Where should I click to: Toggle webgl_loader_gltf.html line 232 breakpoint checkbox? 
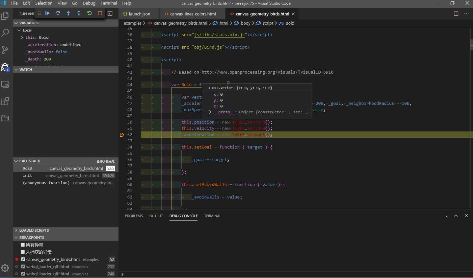[x=23, y=266]
